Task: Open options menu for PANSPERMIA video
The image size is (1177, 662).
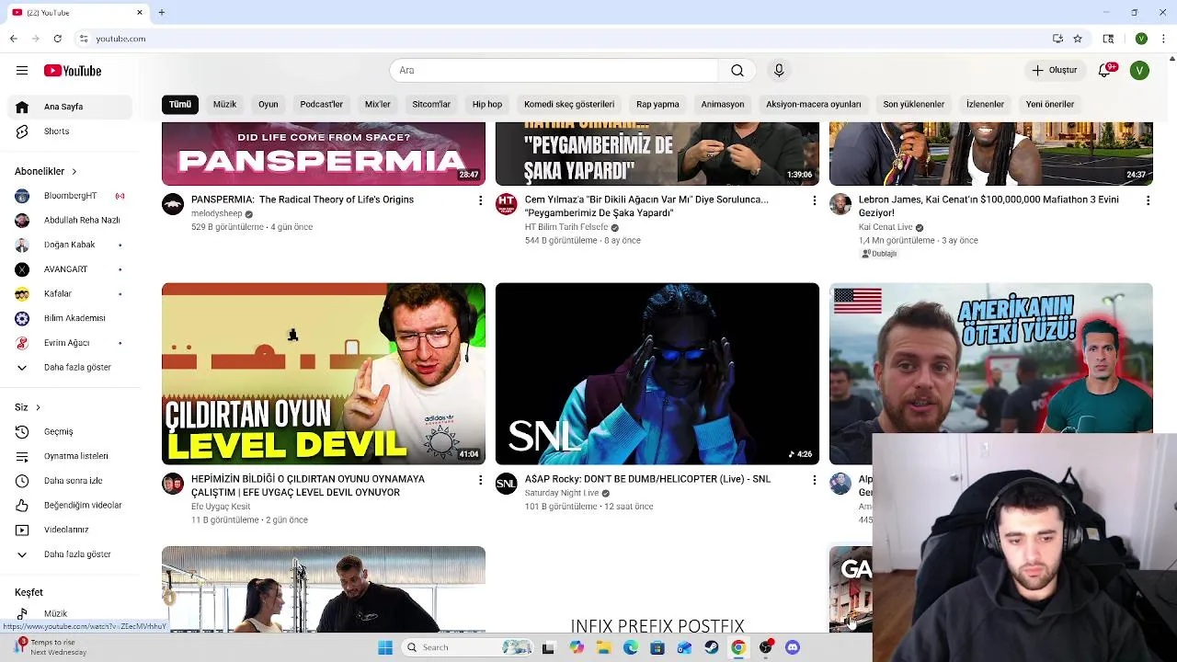Action: point(480,200)
